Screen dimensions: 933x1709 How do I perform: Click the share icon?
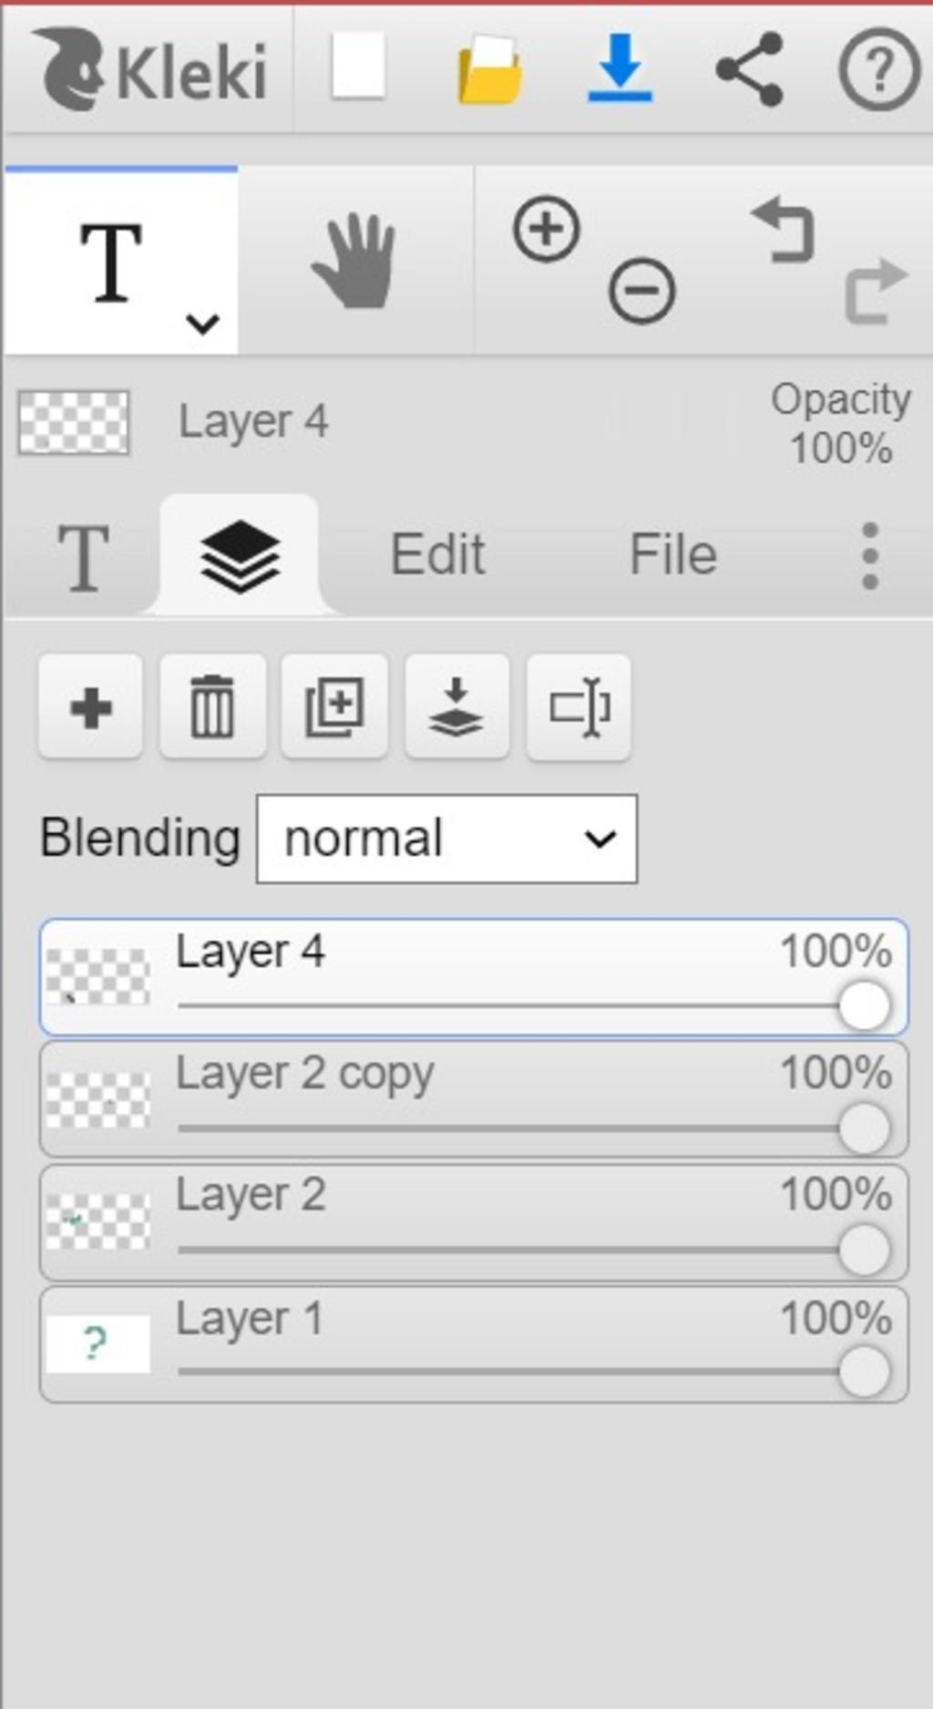click(x=750, y=69)
